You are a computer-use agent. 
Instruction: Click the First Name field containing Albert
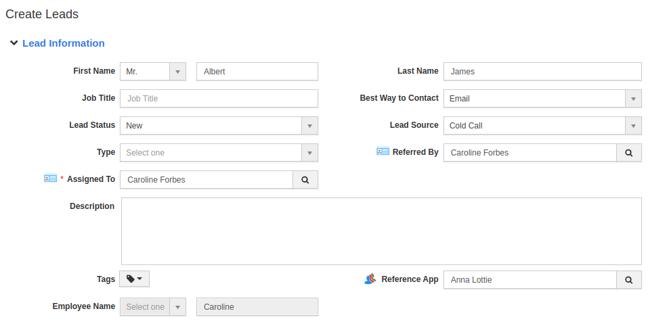[x=257, y=72]
